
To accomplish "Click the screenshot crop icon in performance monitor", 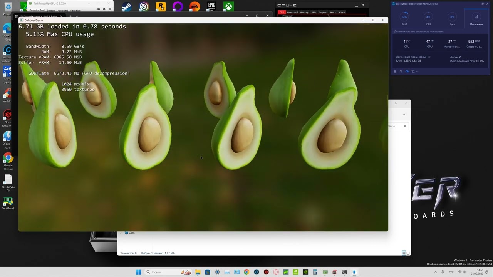I will (x=413, y=72).
